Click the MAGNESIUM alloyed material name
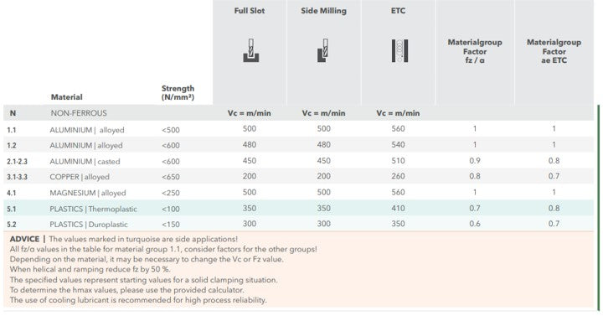 pos(88,193)
